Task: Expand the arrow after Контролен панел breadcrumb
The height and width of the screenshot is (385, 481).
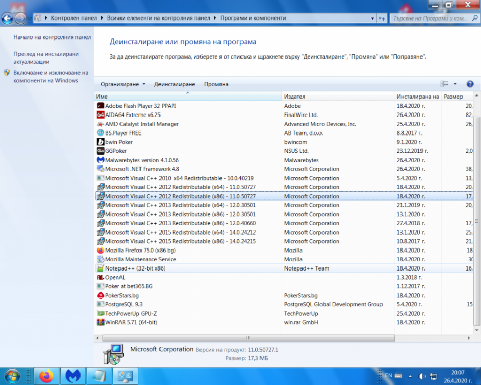Action: tap(102, 18)
